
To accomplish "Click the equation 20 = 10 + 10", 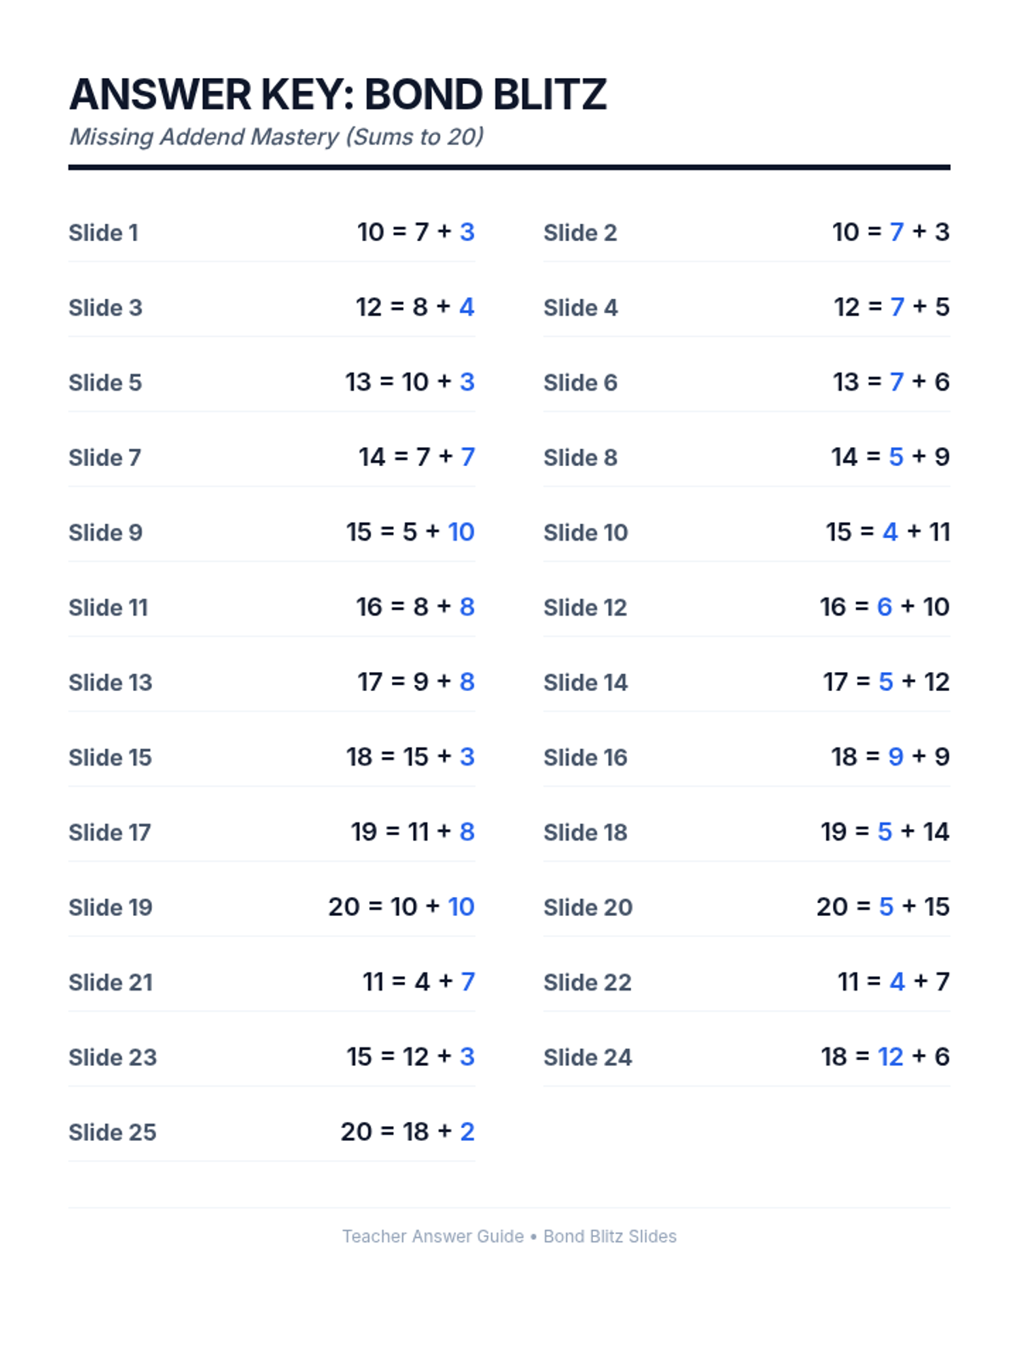I will 401,907.
